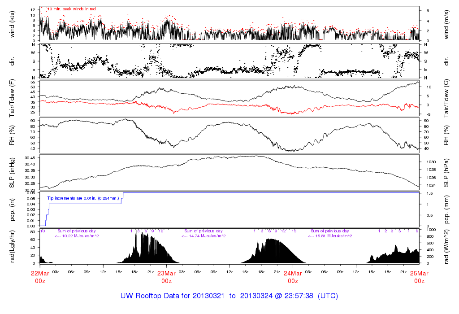
Task: Select the '24Mar' date label
Action: point(293,273)
